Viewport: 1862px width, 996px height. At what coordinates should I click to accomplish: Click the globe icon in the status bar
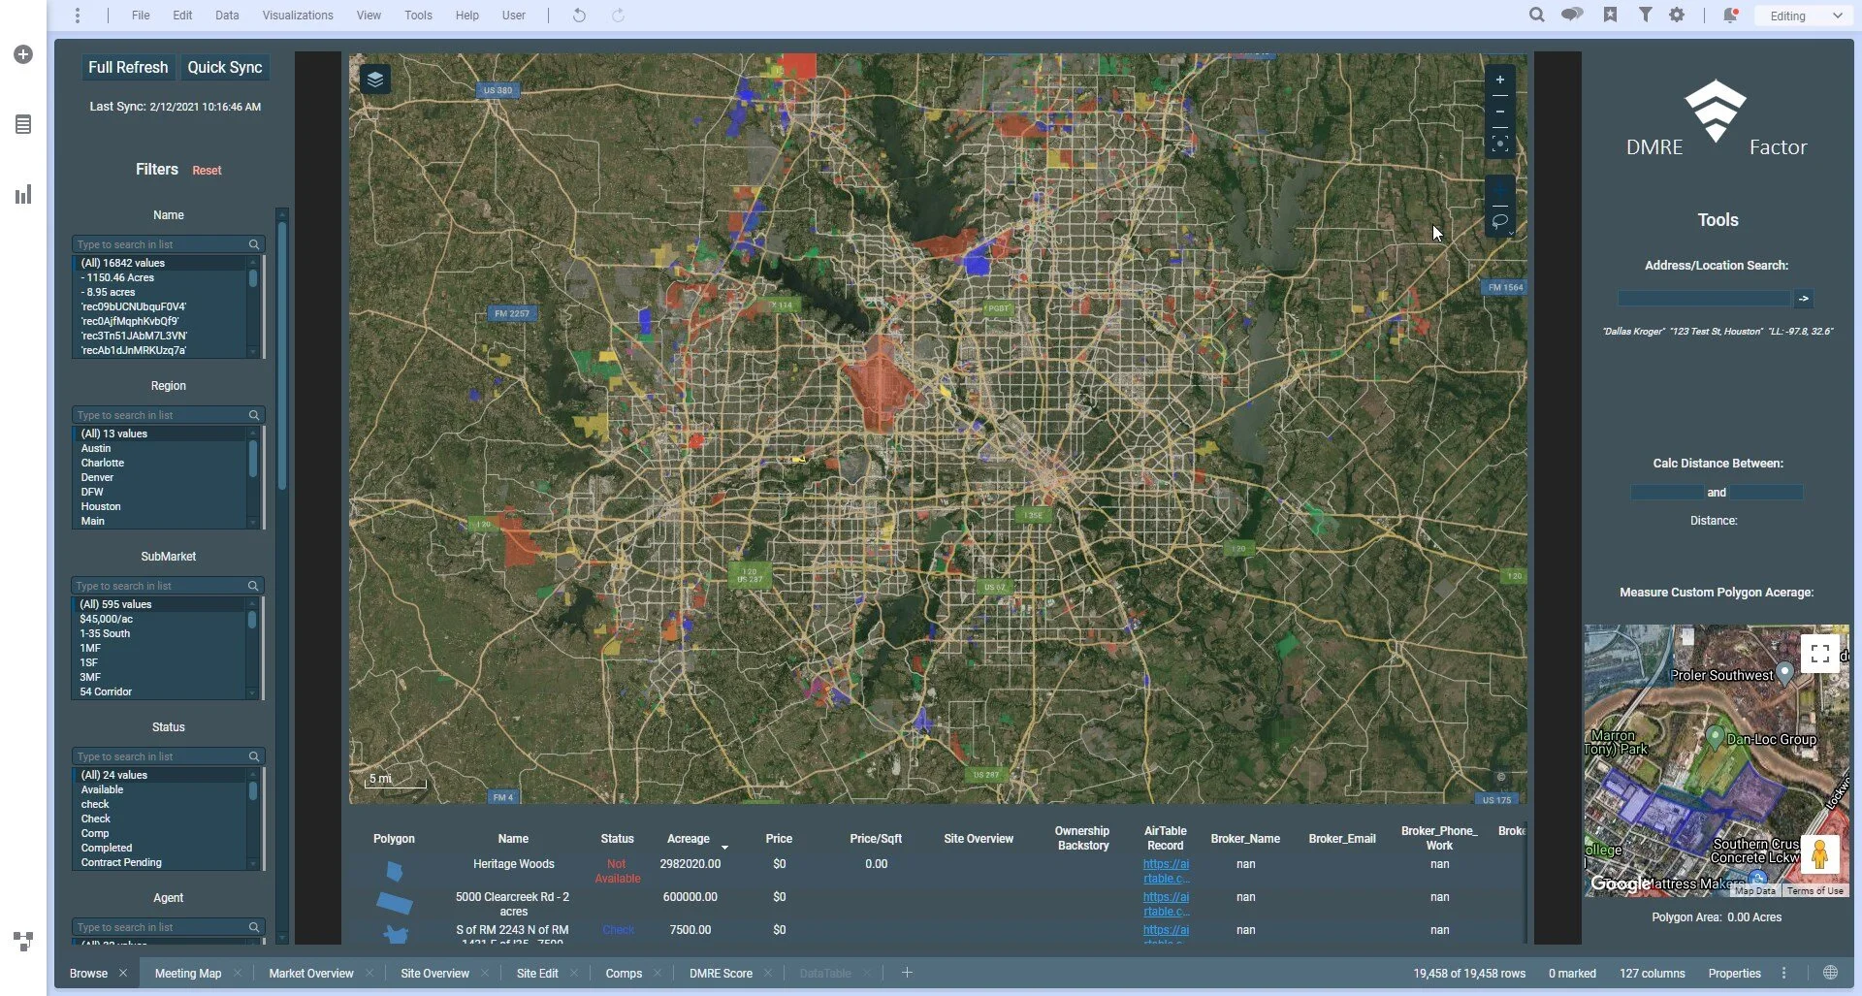[x=1830, y=973]
